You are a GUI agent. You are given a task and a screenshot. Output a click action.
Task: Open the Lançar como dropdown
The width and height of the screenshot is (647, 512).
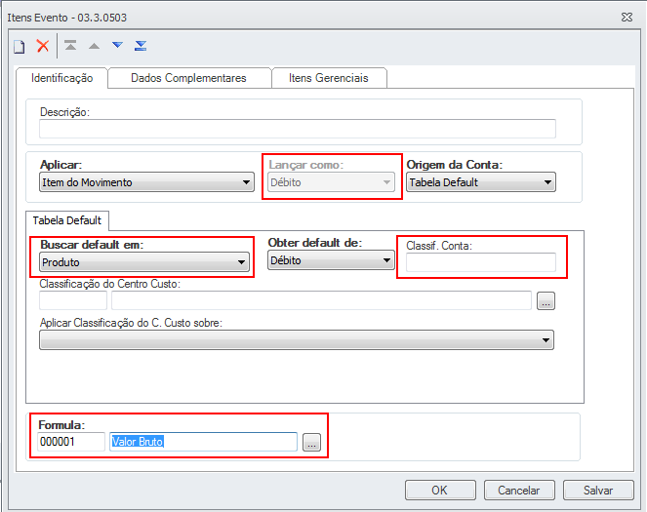[331, 182]
